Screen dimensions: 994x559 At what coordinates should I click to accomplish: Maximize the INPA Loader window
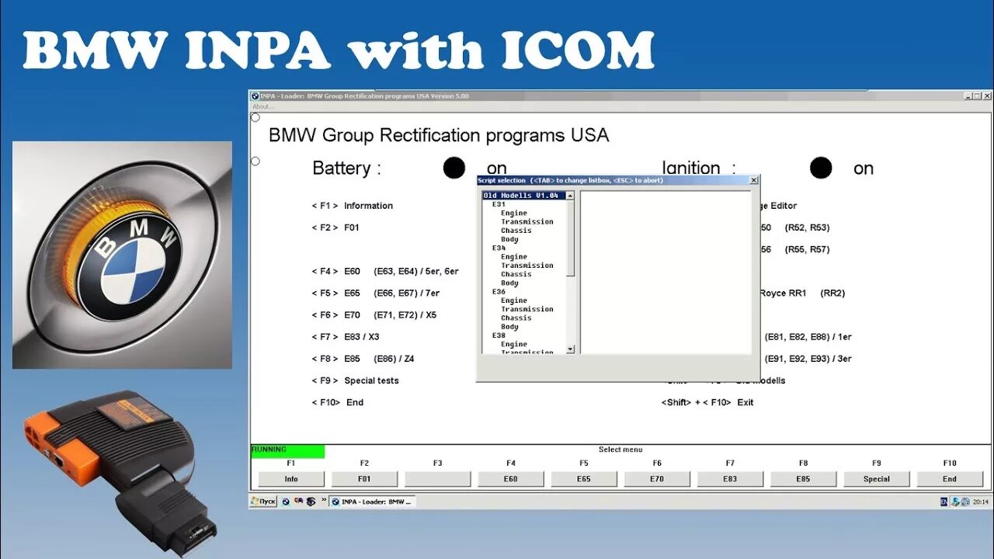pos(978,96)
